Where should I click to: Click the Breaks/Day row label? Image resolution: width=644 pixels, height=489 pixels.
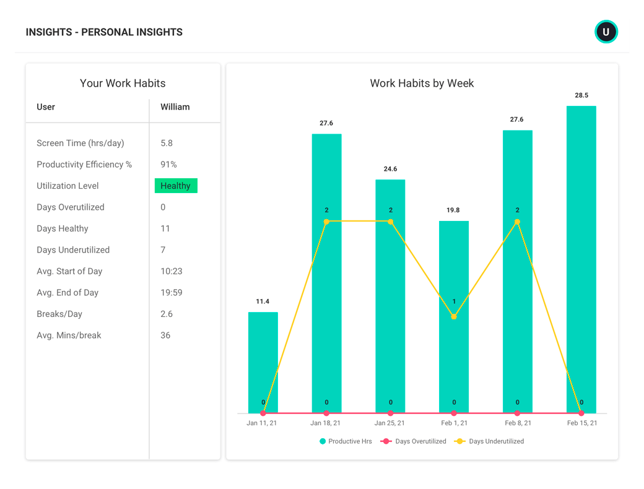tap(59, 314)
